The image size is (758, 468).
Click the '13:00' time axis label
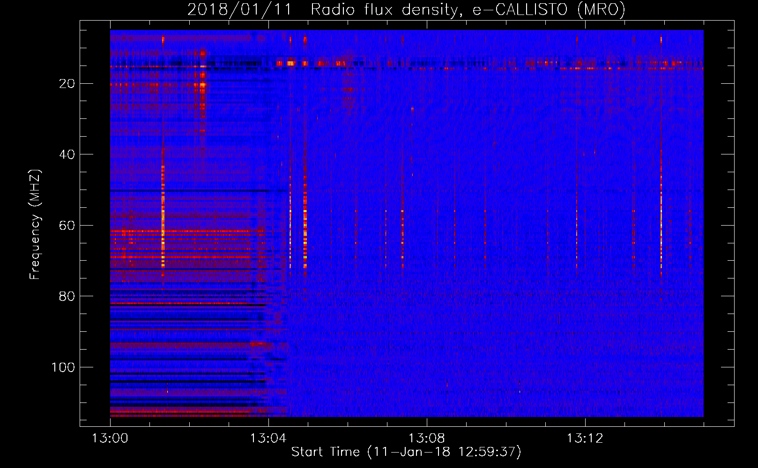coord(110,439)
